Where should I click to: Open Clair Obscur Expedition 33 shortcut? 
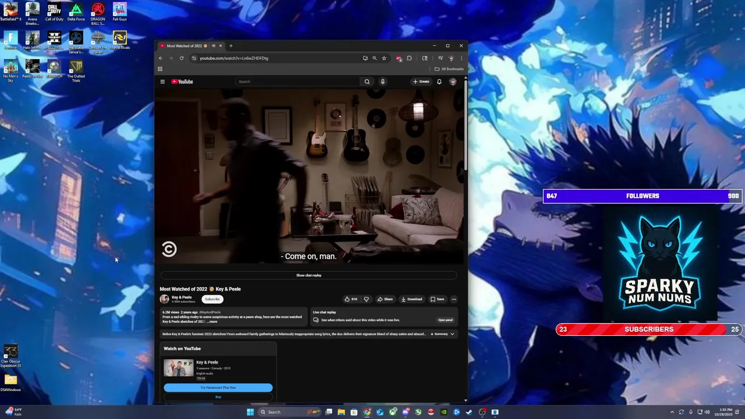click(x=10, y=356)
